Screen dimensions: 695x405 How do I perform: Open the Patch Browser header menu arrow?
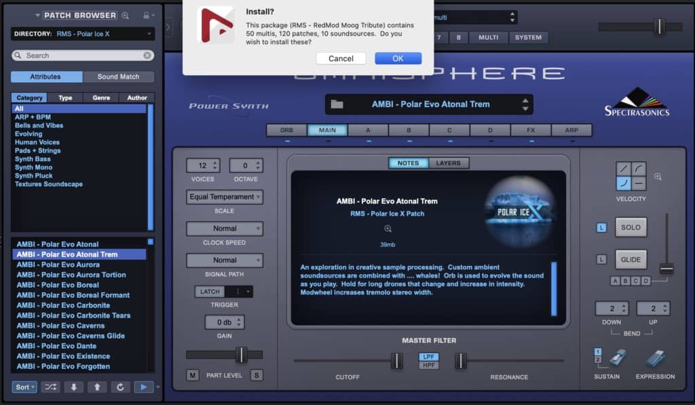coord(37,16)
